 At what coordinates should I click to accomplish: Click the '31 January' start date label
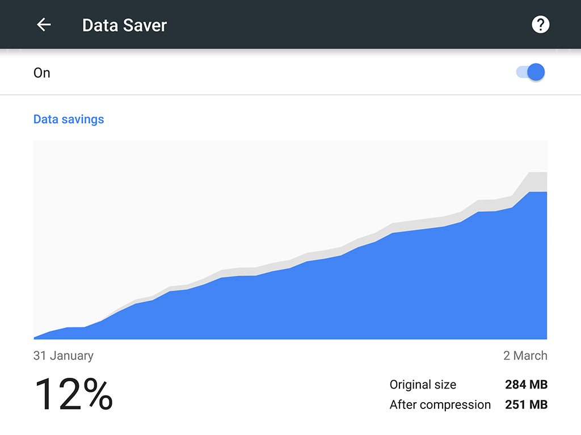64,356
